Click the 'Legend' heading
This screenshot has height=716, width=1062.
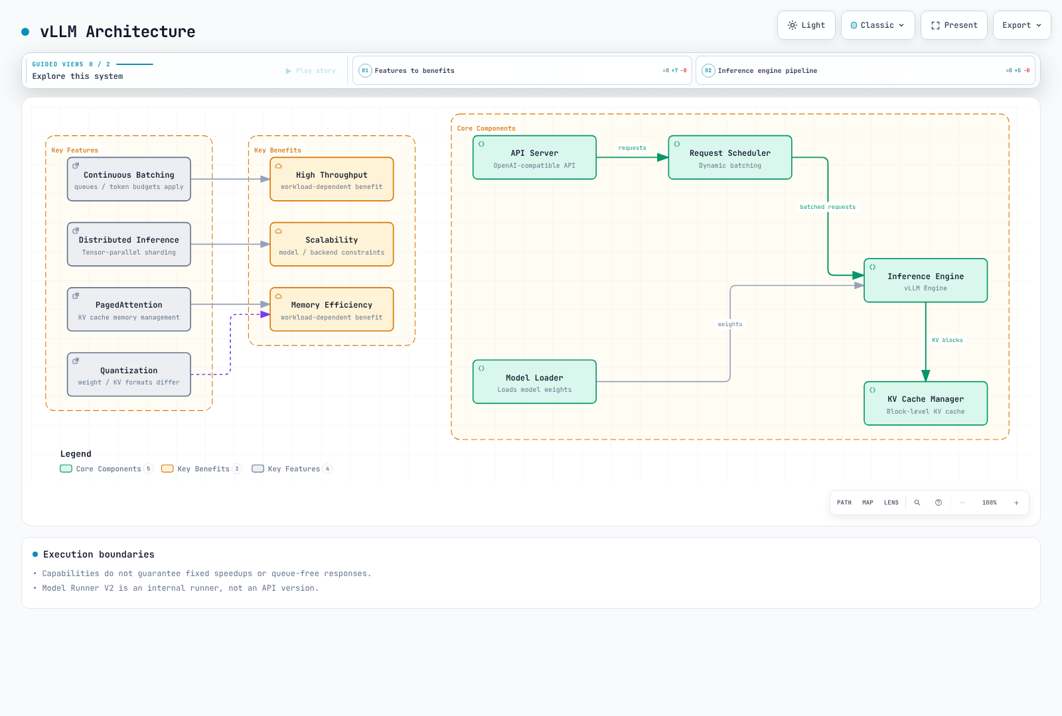[x=76, y=454]
